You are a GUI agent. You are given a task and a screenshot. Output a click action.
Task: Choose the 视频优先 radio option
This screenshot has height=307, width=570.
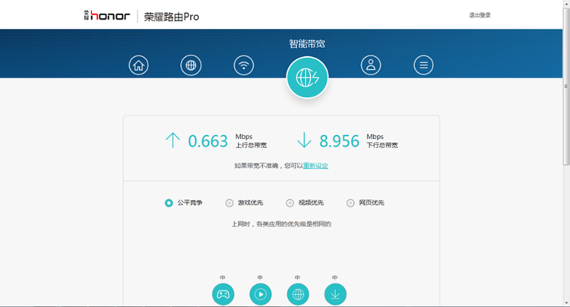(290, 203)
